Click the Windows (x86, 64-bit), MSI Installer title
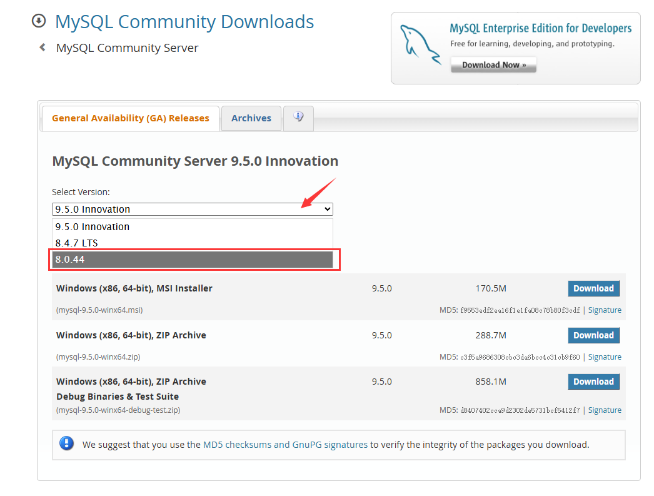The height and width of the screenshot is (496, 654). pos(134,288)
